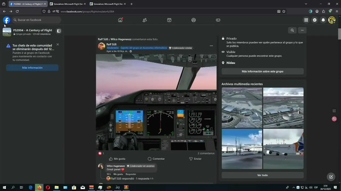The width and height of the screenshot is (341, 191).
Task: Click the address bar URL
Action: click(x=87, y=11)
